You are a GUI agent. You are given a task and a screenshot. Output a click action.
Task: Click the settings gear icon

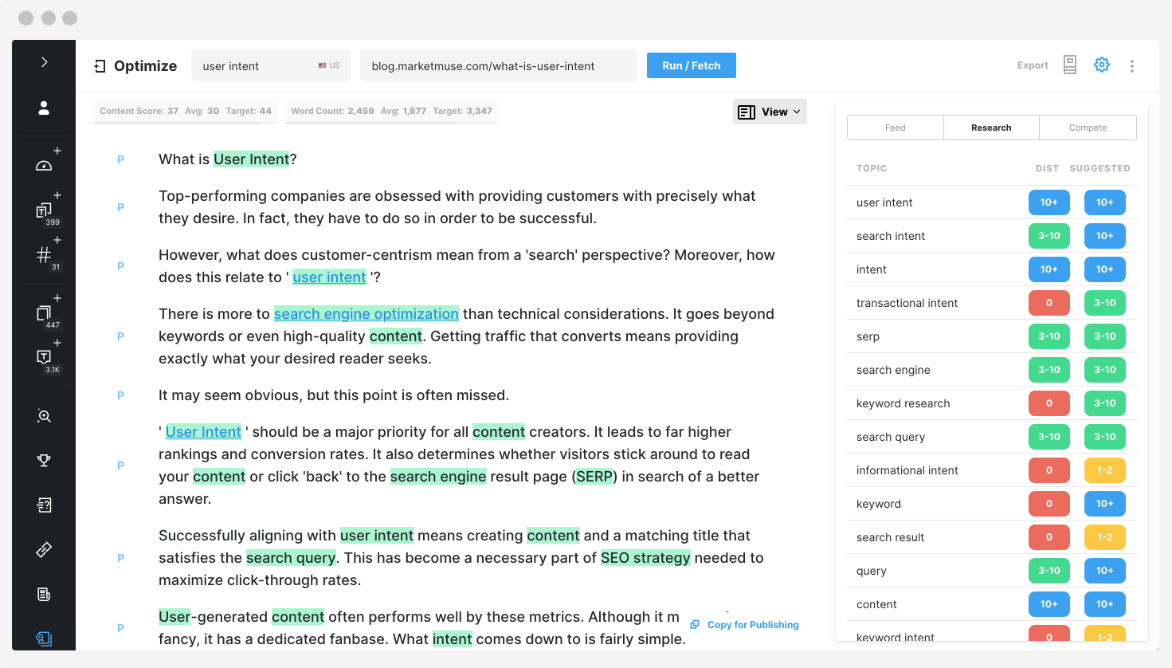[x=1101, y=65]
